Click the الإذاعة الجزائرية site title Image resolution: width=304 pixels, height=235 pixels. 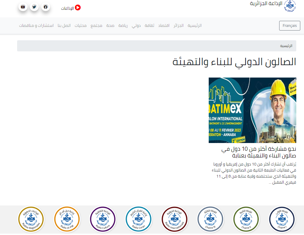(x=266, y=3)
